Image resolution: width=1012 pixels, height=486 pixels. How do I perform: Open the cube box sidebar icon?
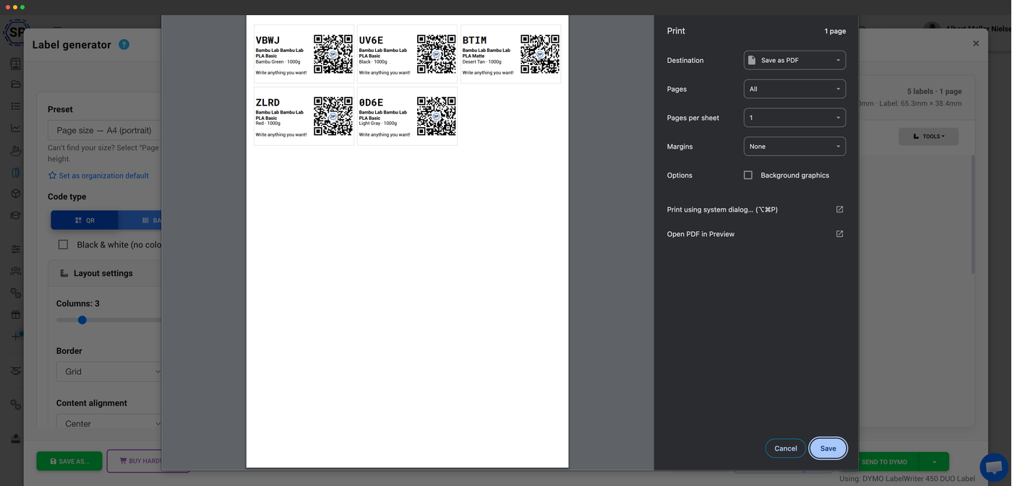pos(16,194)
